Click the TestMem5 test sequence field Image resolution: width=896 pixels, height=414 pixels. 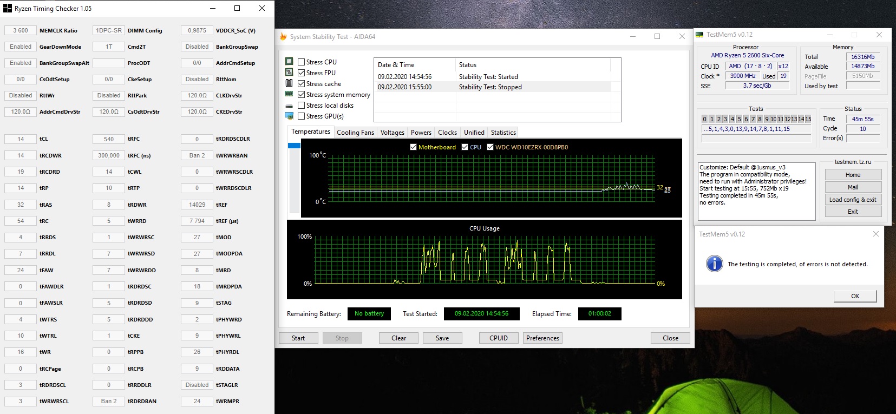pyautogui.click(x=756, y=129)
